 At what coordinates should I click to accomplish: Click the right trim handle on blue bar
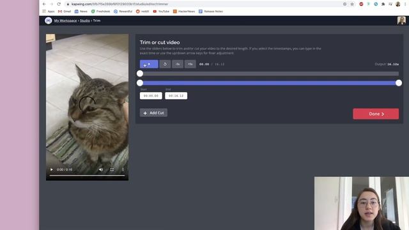point(399,83)
